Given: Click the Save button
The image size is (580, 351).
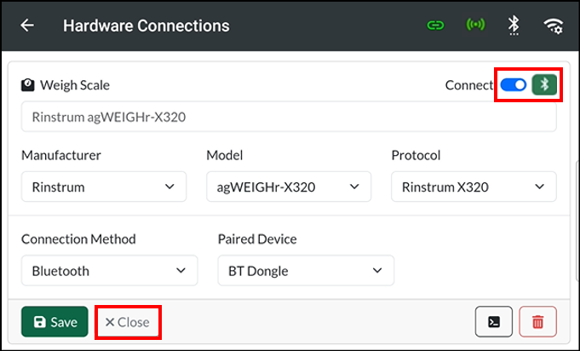Looking at the screenshot, I should point(55,321).
